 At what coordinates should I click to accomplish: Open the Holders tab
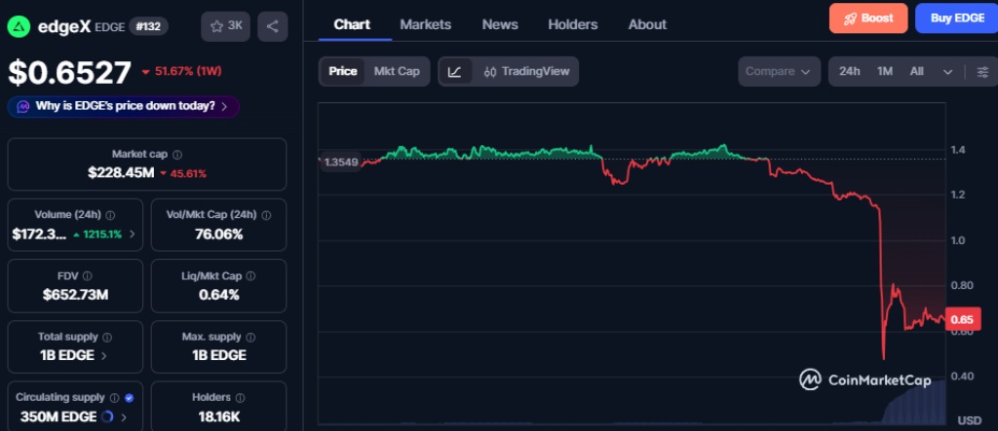coord(573,24)
